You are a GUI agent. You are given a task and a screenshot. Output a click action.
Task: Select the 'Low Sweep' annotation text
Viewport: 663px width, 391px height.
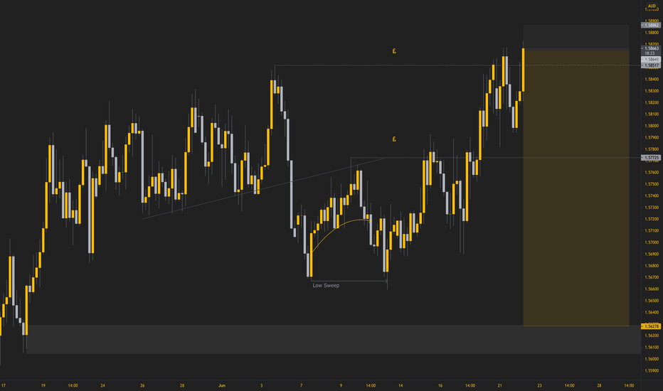326,285
